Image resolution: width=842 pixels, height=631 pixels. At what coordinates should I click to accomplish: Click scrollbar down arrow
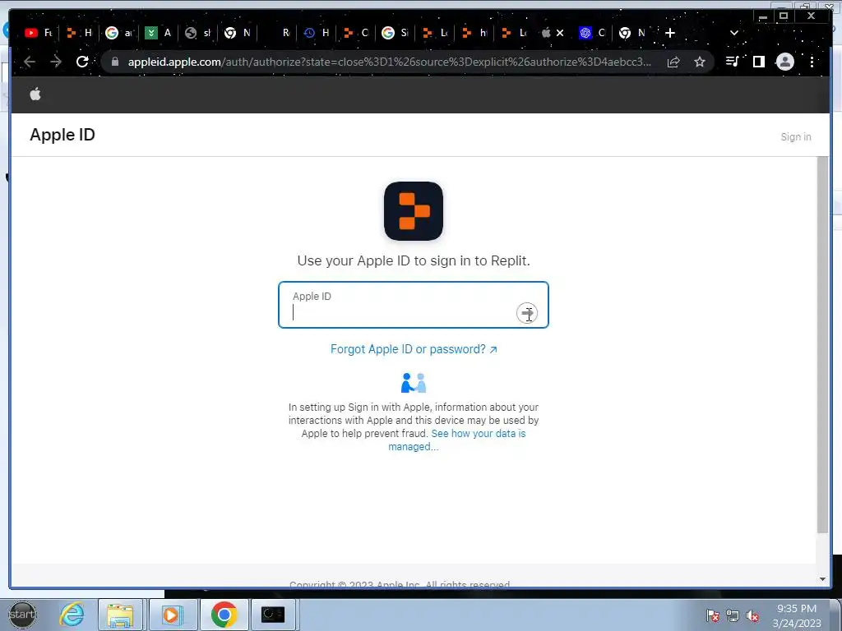pyautogui.click(x=822, y=579)
